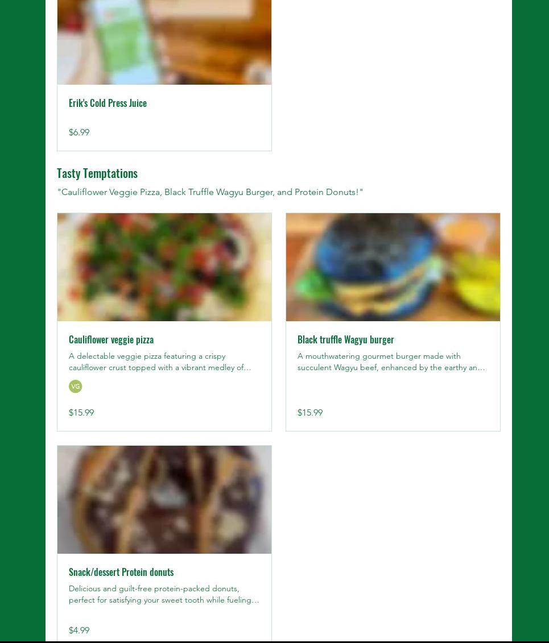The image size is (549, 643).
Task: Open the Protein donuts photo
Action: click(x=164, y=500)
